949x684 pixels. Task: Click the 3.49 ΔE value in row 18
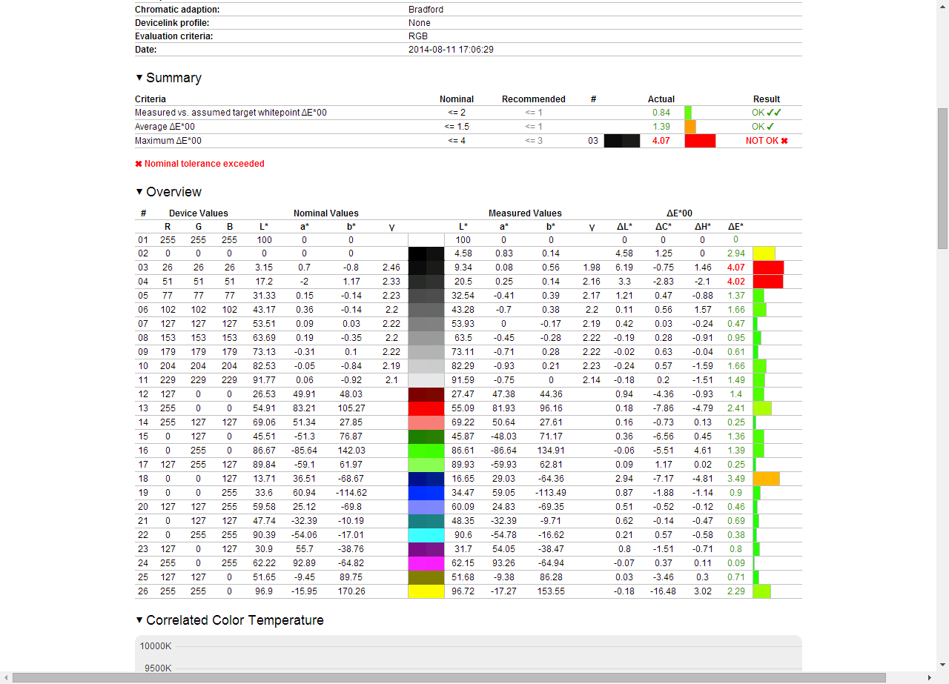pyautogui.click(x=735, y=479)
